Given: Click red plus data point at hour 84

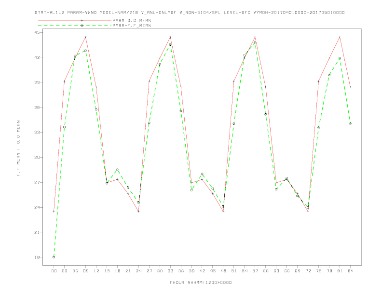Looking at the screenshot, I should [x=350, y=87].
